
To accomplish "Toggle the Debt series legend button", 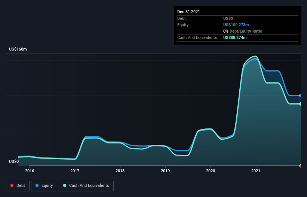I will tap(18, 186).
